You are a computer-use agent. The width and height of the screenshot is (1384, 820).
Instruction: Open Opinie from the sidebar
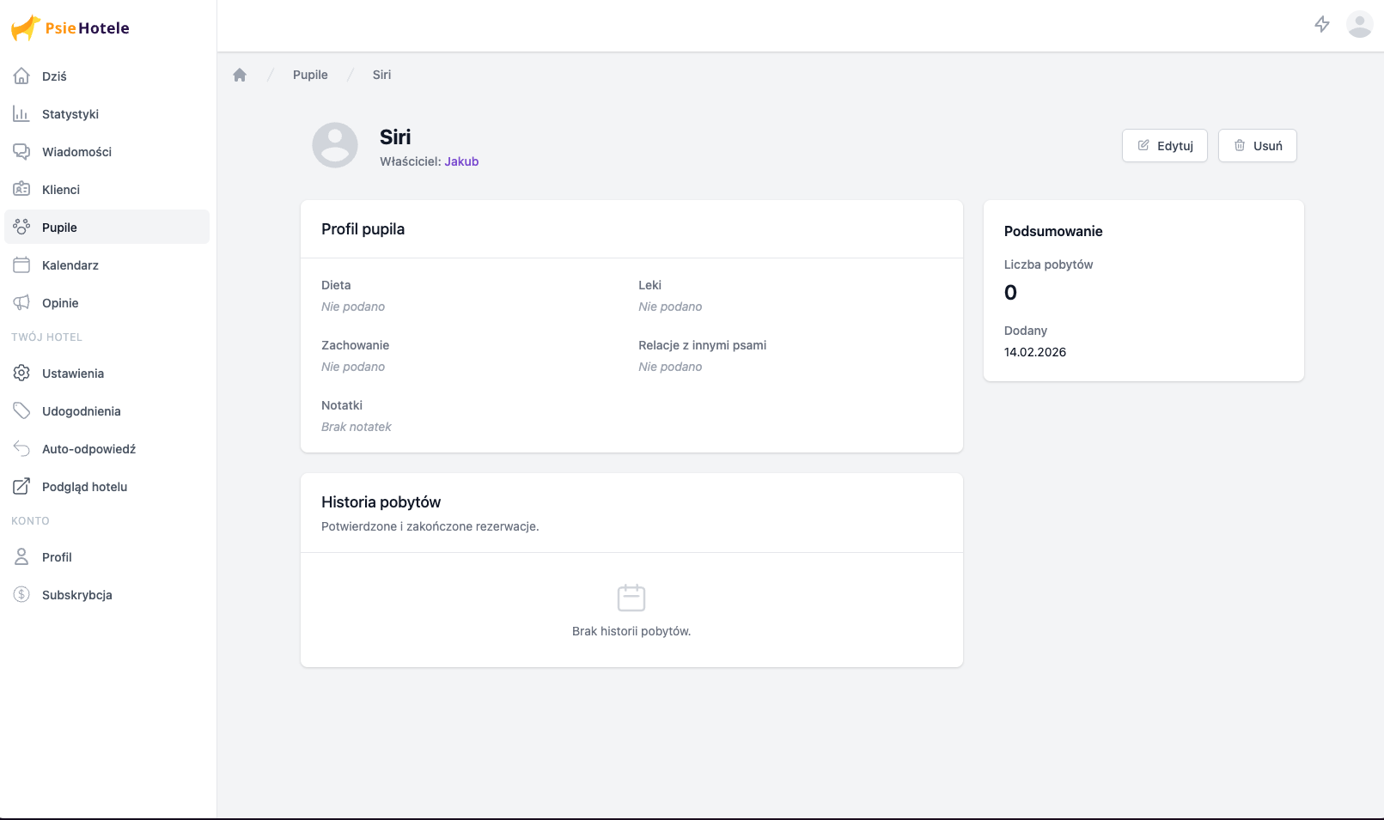(60, 303)
